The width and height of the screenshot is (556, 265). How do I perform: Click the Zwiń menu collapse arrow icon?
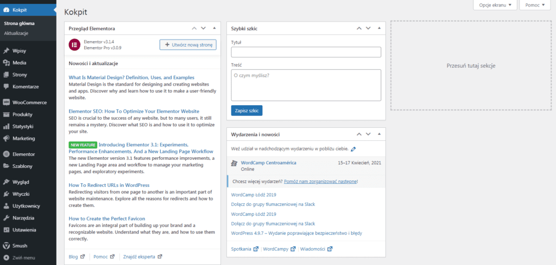6,257
